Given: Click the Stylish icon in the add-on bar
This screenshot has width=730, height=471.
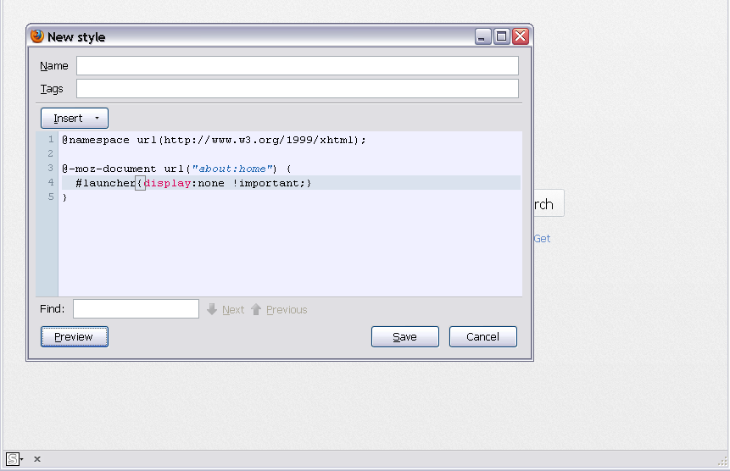Looking at the screenshot, I should pos(12,459).
